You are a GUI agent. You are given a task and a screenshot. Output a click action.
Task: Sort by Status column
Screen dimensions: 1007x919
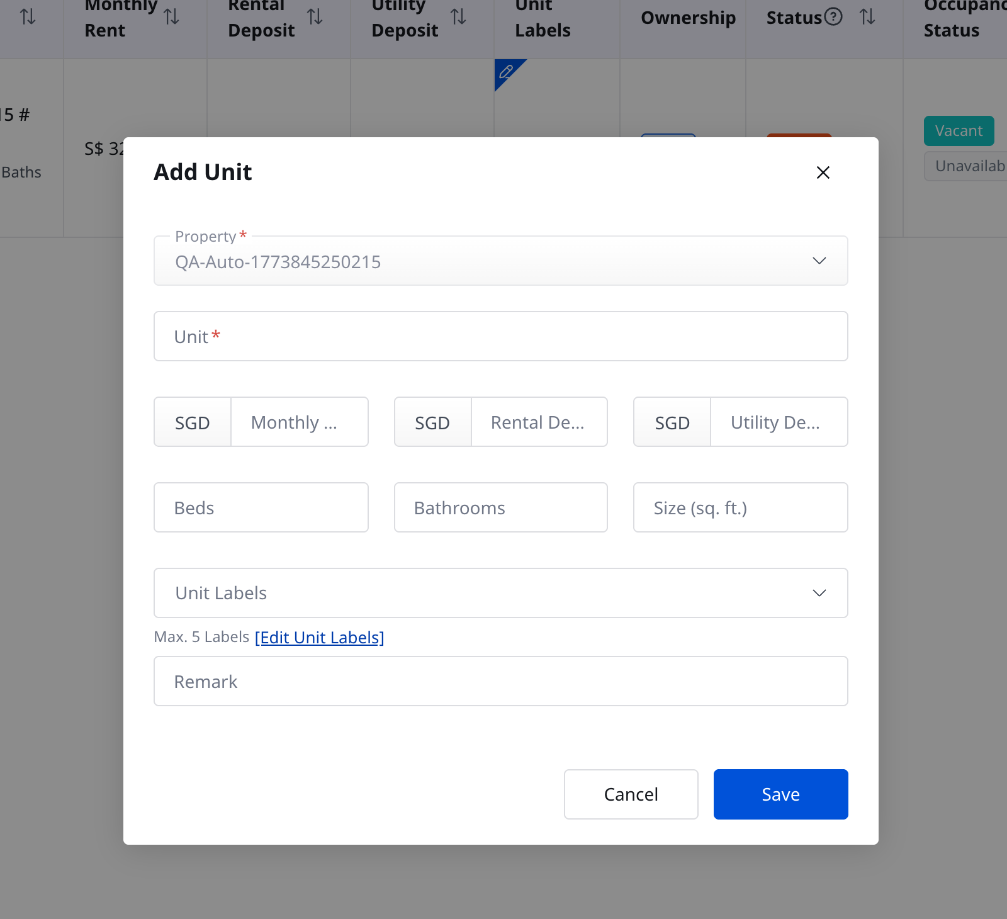[867, 17]
